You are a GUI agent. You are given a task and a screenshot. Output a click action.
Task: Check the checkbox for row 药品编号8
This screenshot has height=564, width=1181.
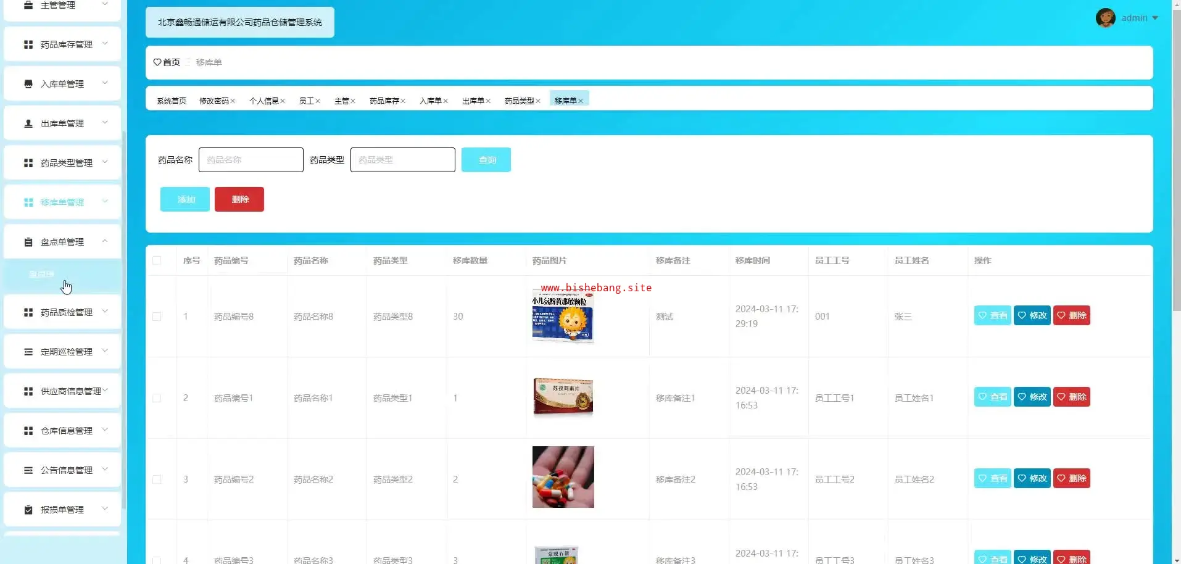(x=157, y=317)
